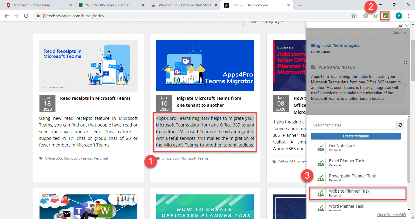Click the gray T extension icon
Image resolution: width=415 pixels, height=219 pixels.
click(x=366, y=16)
